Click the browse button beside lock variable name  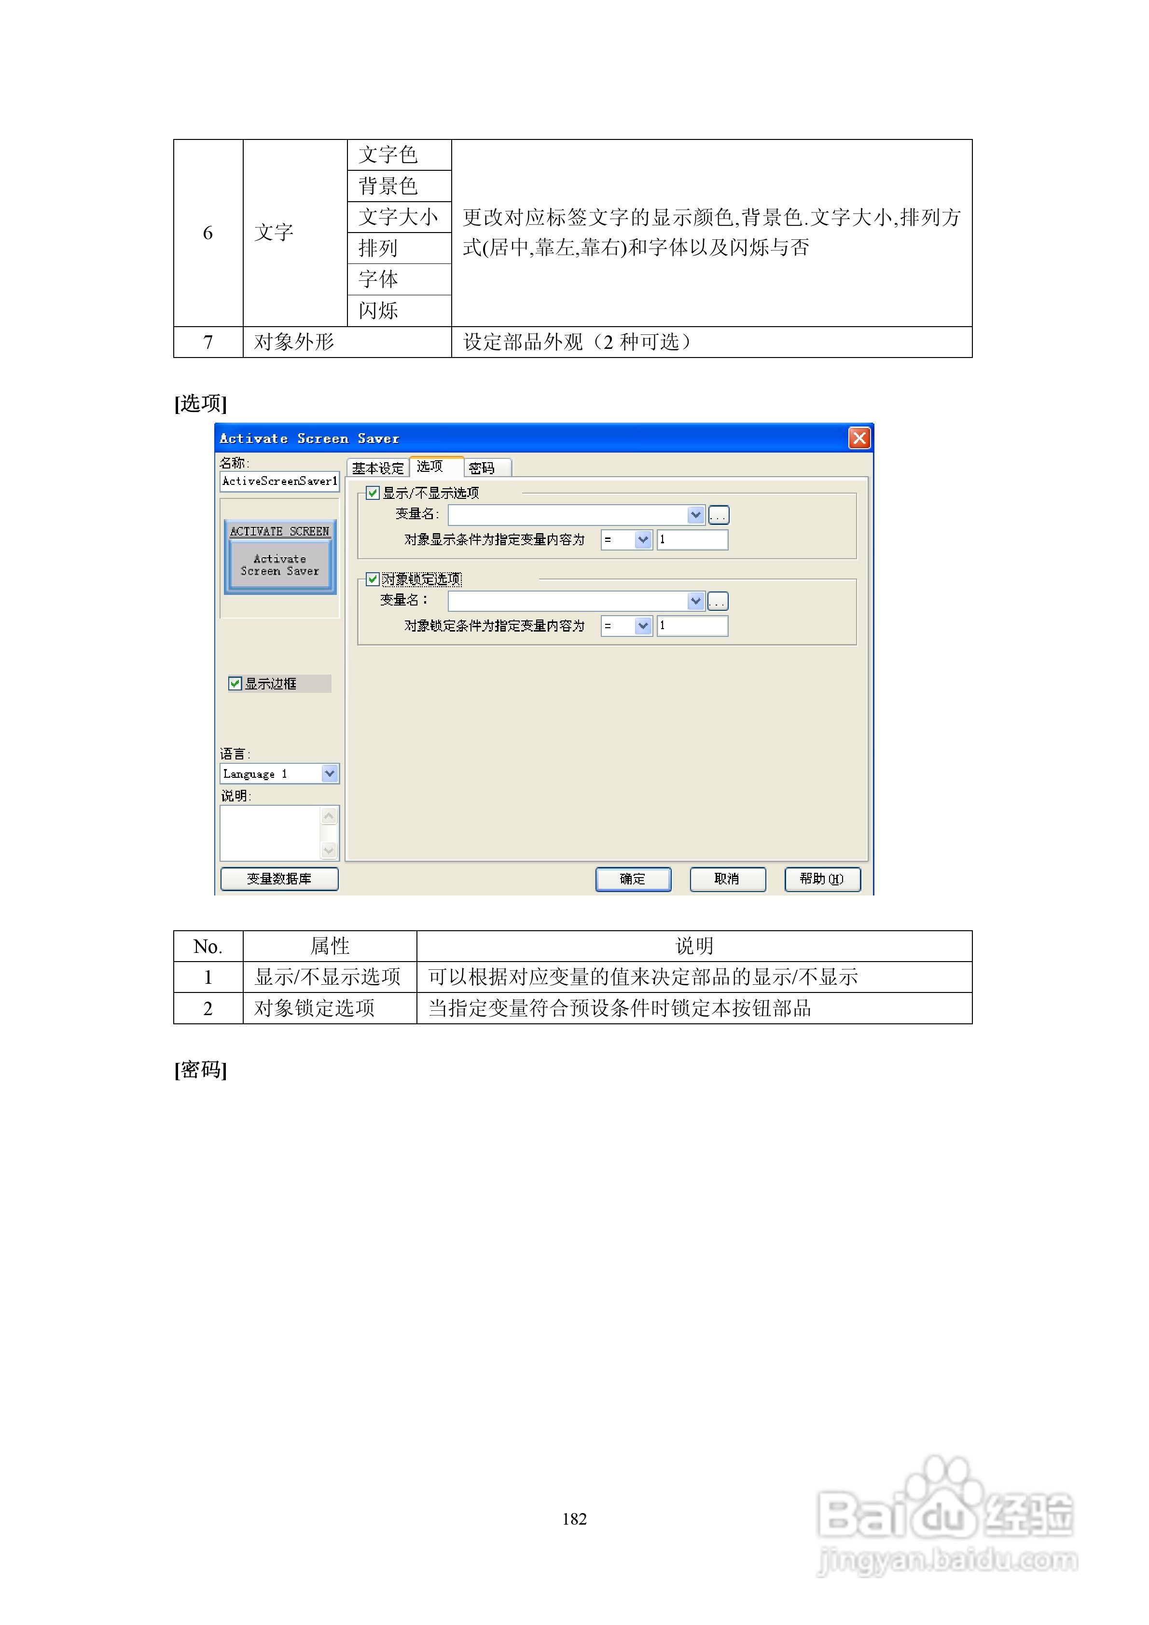[719, 602]
